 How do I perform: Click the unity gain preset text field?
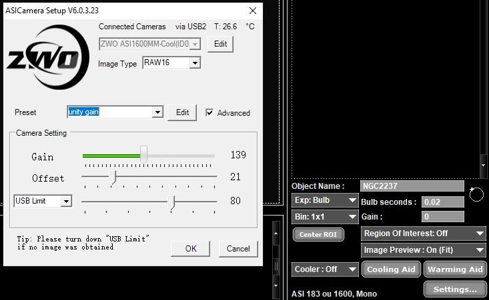point(110,112)
